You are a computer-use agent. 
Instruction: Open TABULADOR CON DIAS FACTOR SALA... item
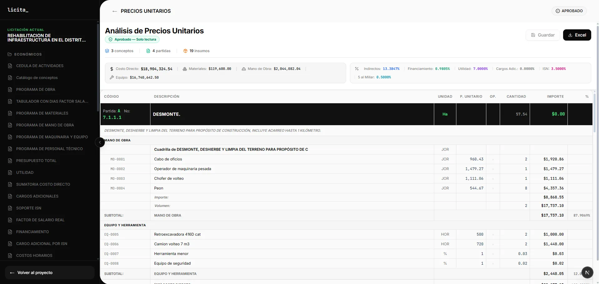point(52,101)
